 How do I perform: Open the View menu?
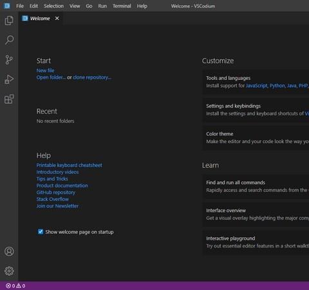coord(75,6)
